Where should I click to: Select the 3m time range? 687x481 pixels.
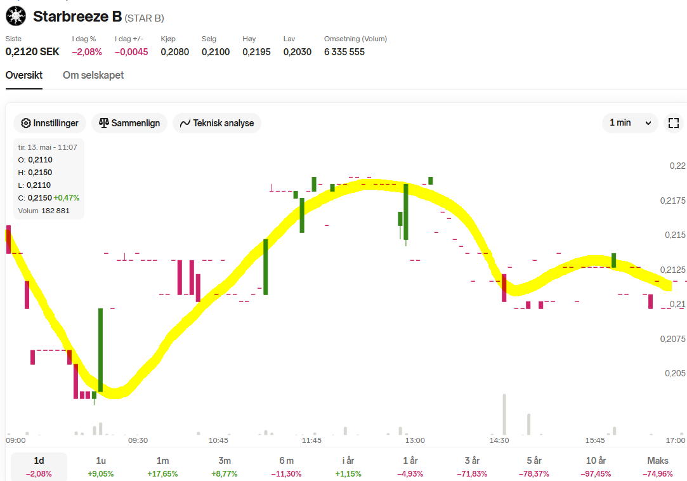[225, 466]
